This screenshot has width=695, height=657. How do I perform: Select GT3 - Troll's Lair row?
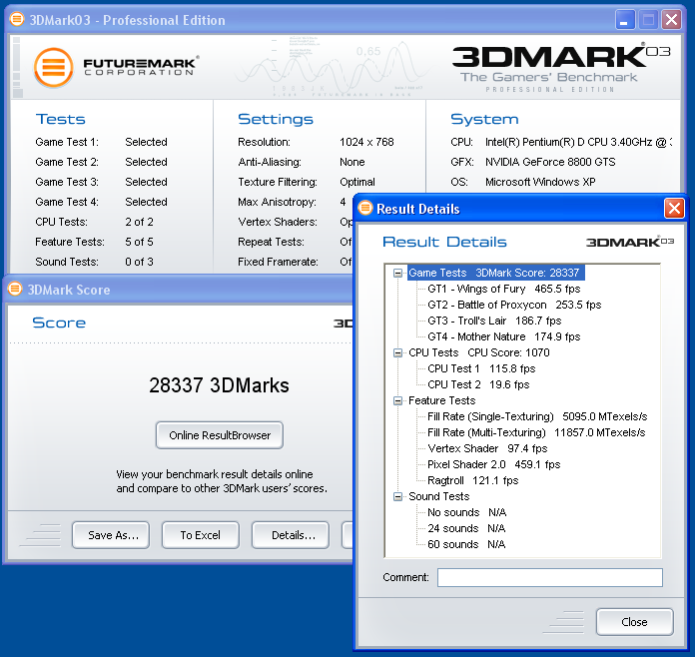point(494,321)
